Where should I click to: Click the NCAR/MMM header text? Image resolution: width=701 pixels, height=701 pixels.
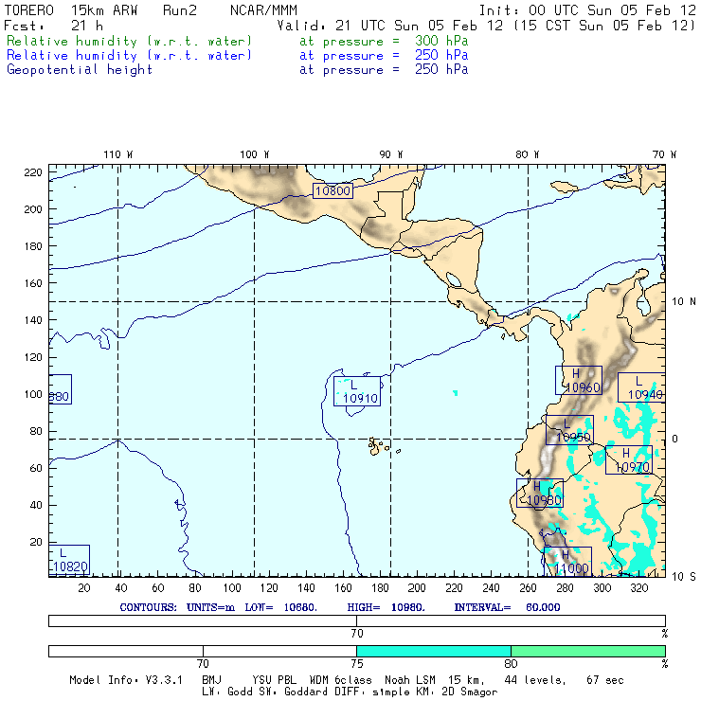tap(263, 9)
